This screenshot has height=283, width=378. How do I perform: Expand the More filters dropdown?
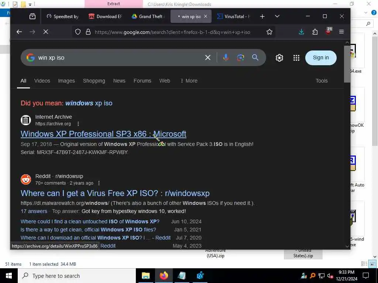189,81
